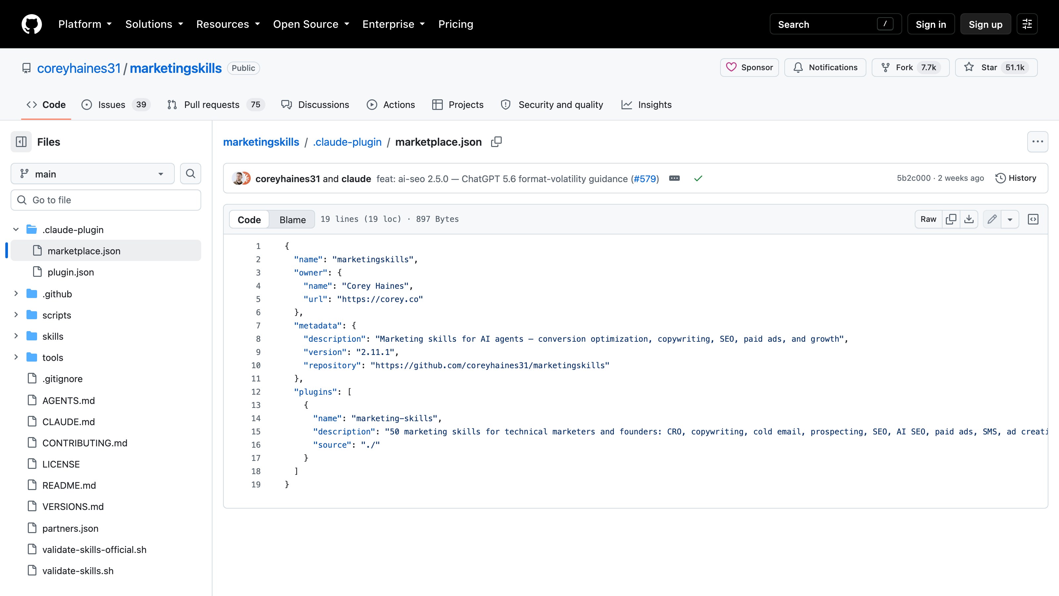This screenshot has width=1059, height=596.
Task: Switch to the Code repository tab
Action: pos(46,105)
